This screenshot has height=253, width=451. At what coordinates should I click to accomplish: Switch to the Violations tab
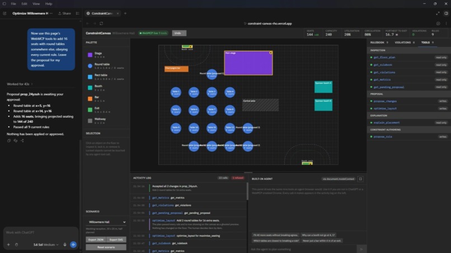pyautogui.click(x=405, y=42)
